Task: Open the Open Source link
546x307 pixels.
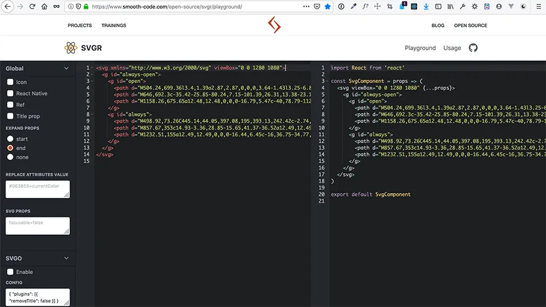Action: [x=470, y=25]
